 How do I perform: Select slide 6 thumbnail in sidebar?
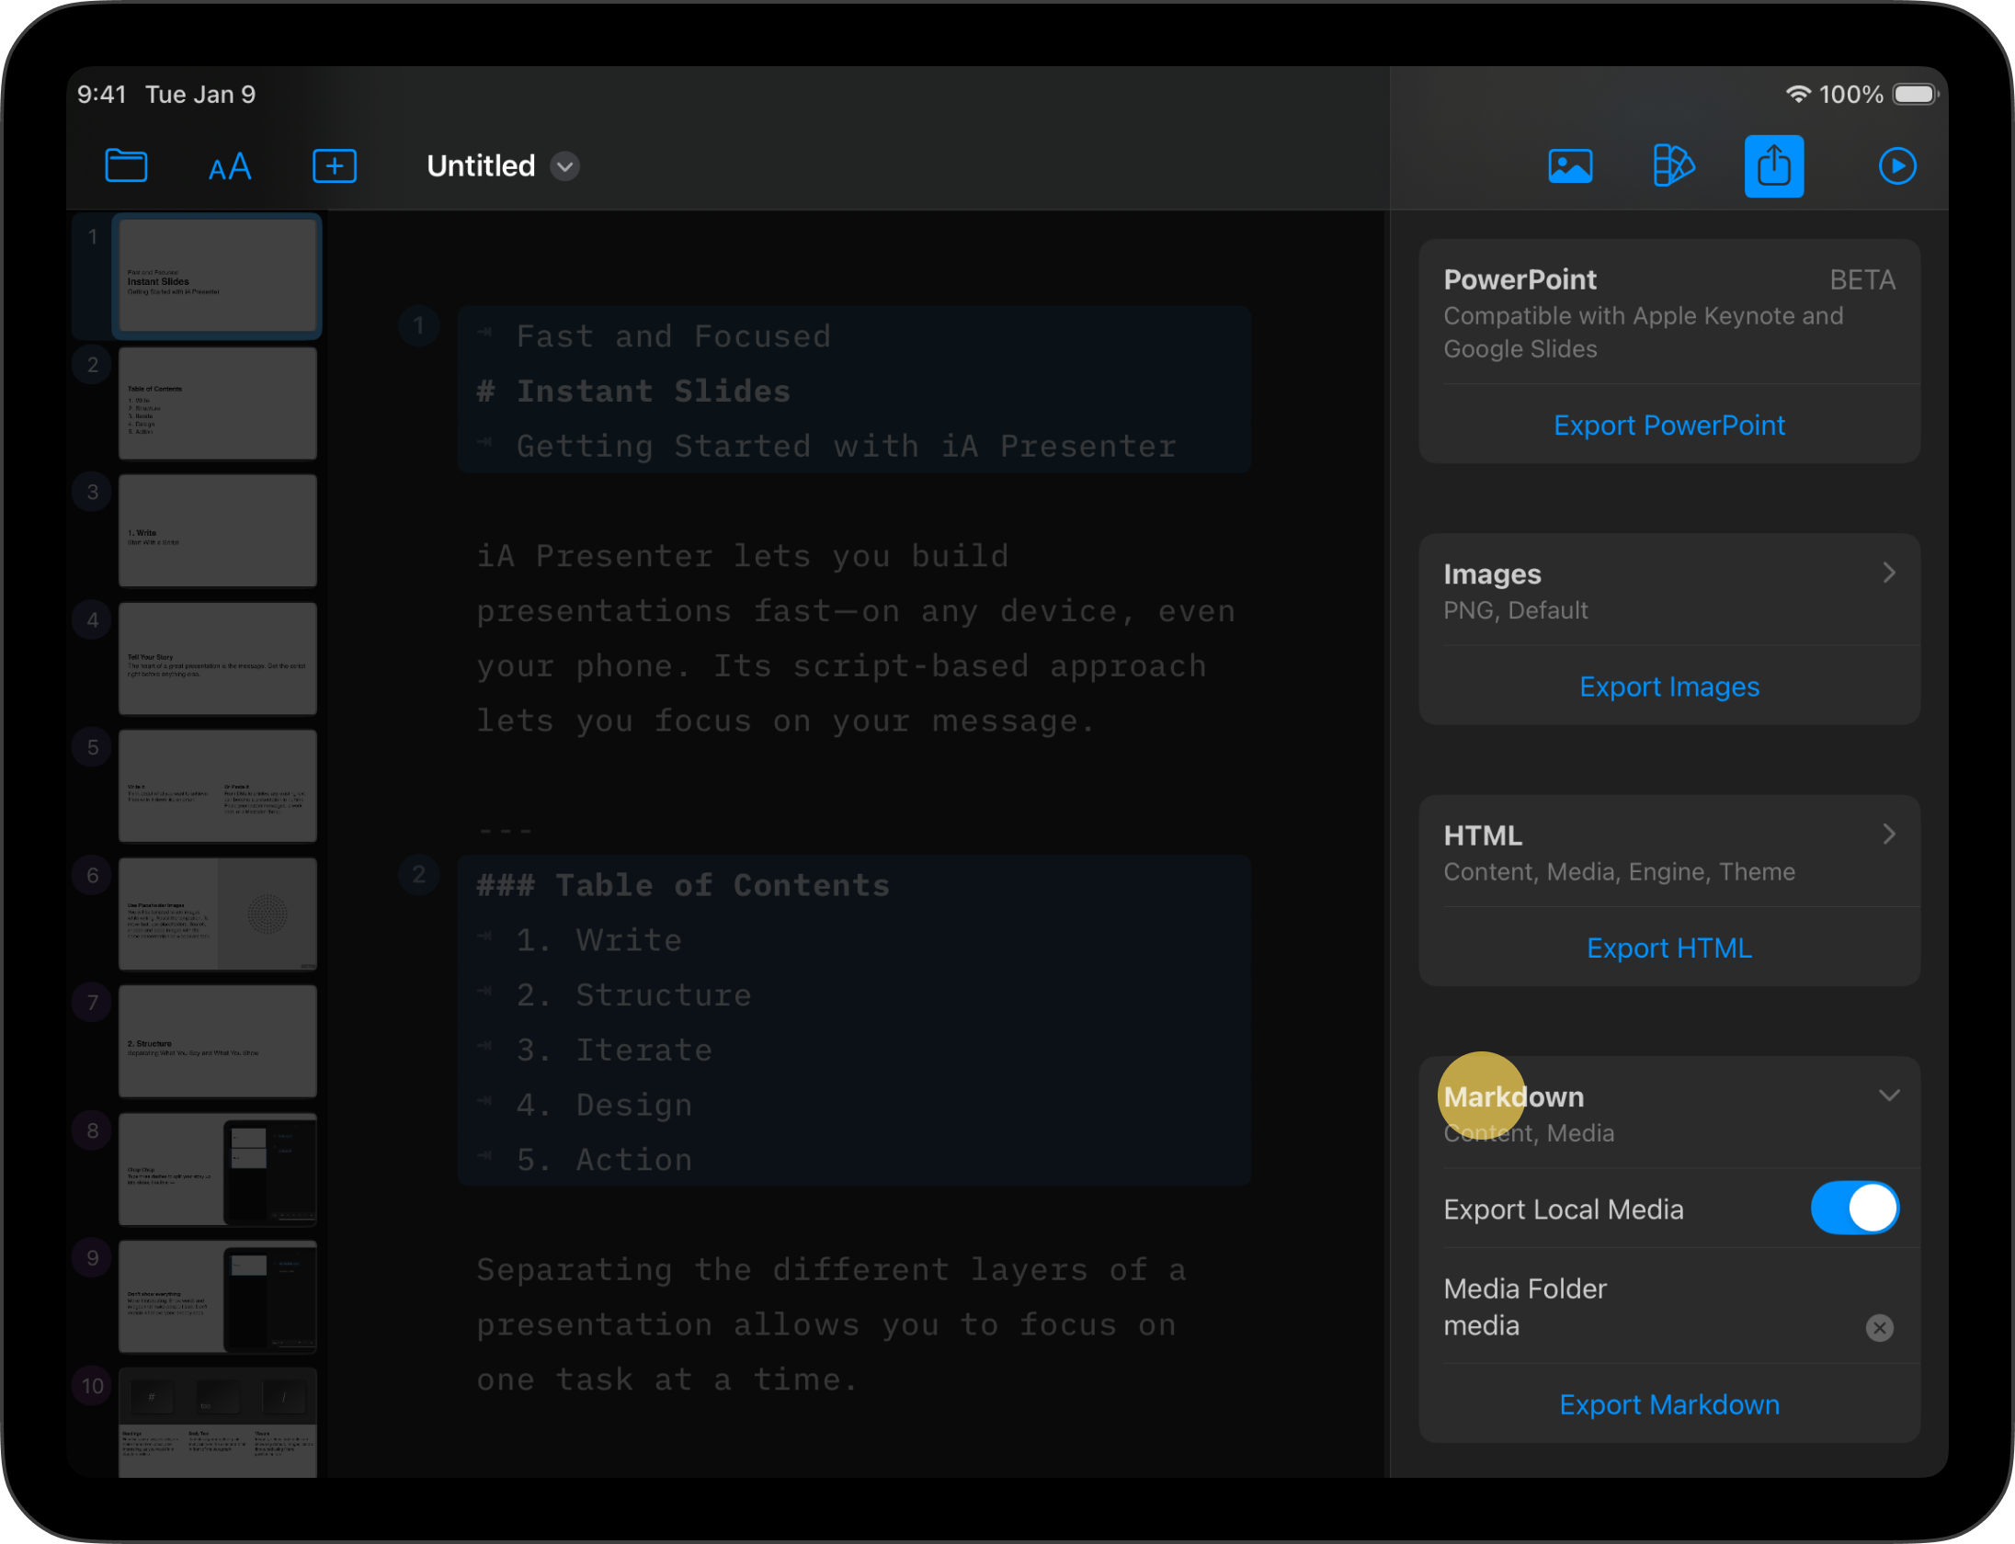point(217,914)
